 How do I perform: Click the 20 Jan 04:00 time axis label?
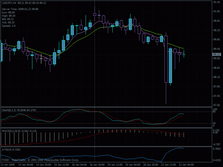pyautogui.click(x=133, y=165)
